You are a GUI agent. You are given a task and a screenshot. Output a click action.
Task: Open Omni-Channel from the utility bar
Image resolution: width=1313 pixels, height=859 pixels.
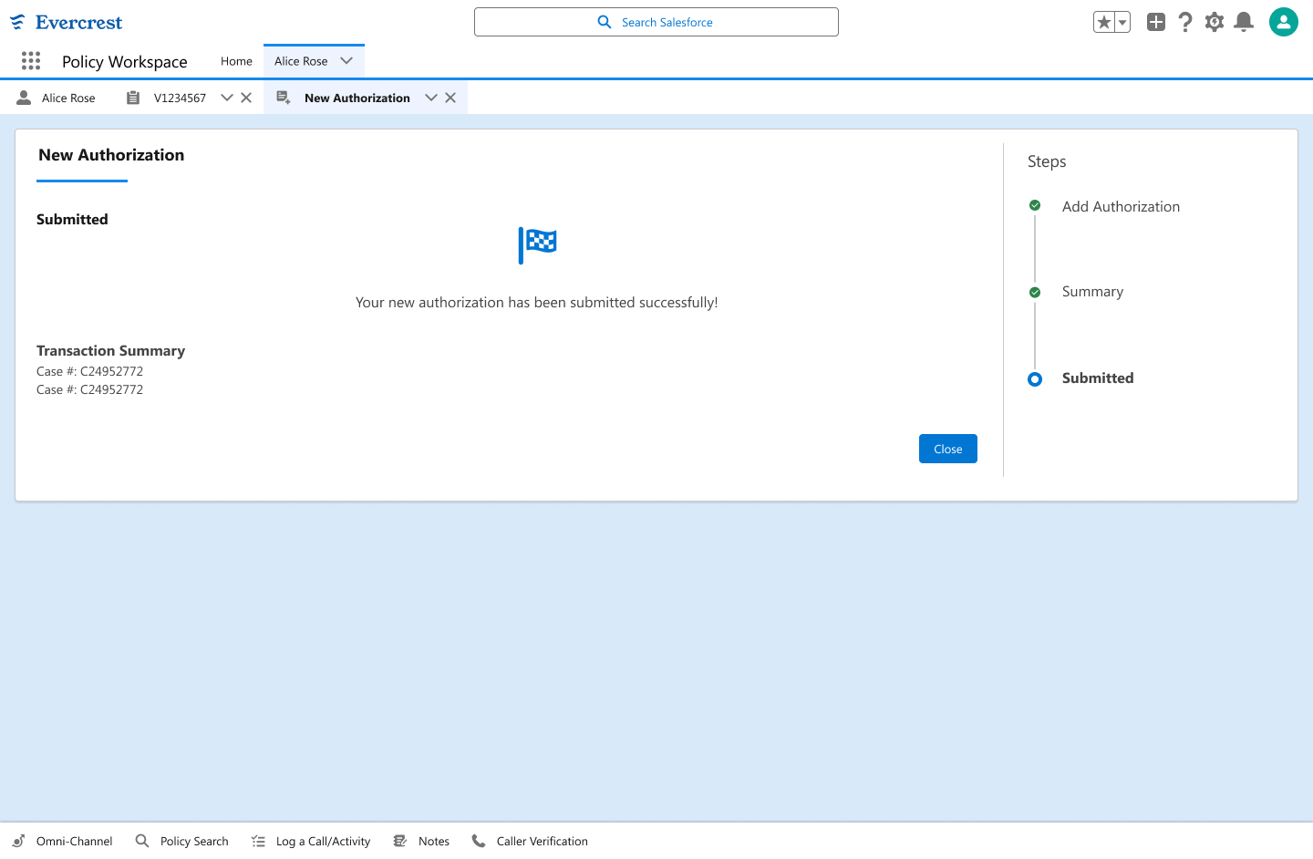pyautogui.click(x=62, y=841)
